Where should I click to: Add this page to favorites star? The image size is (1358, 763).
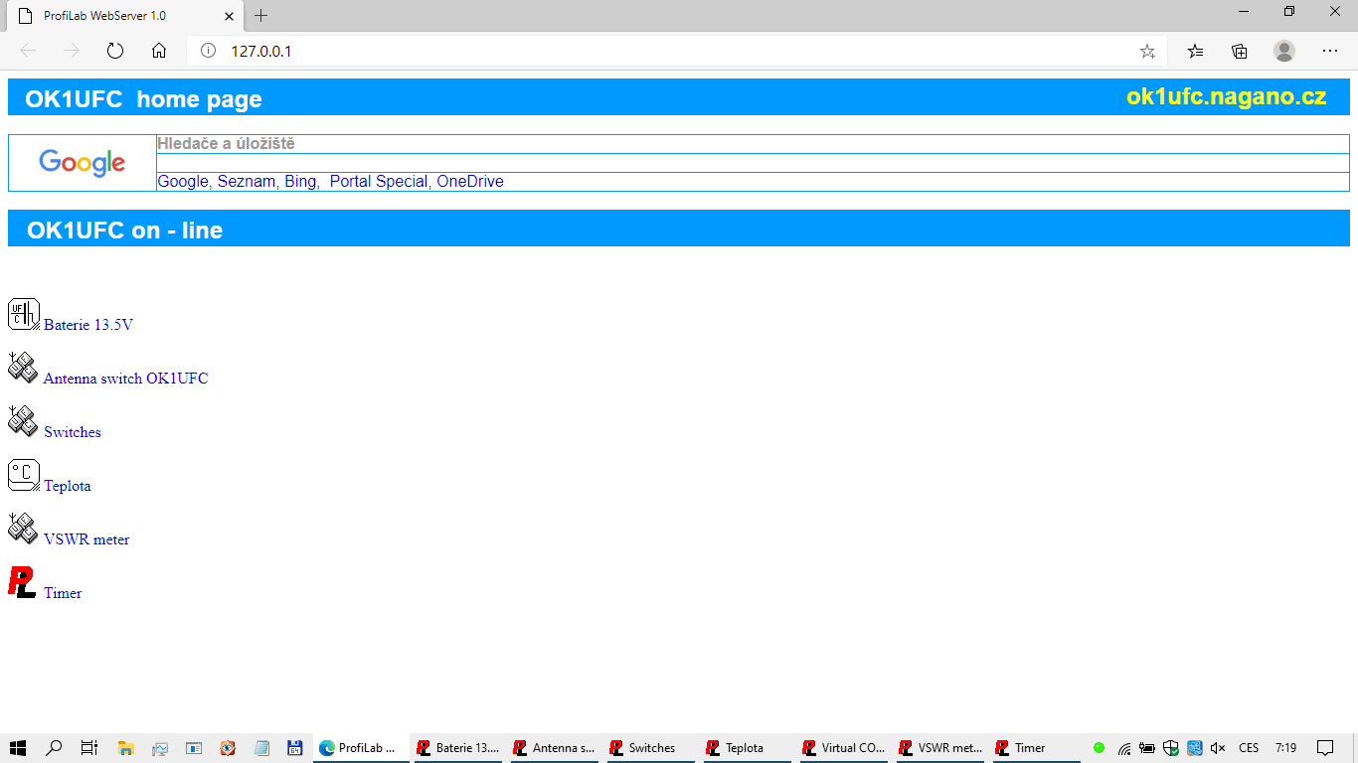pos(1147,51)
